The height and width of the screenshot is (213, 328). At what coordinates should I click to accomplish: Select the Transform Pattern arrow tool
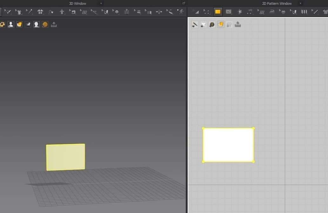(x=196, y=12)
